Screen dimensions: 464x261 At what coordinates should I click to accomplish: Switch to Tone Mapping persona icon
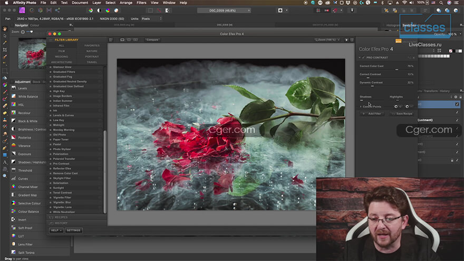click(49, 10)
